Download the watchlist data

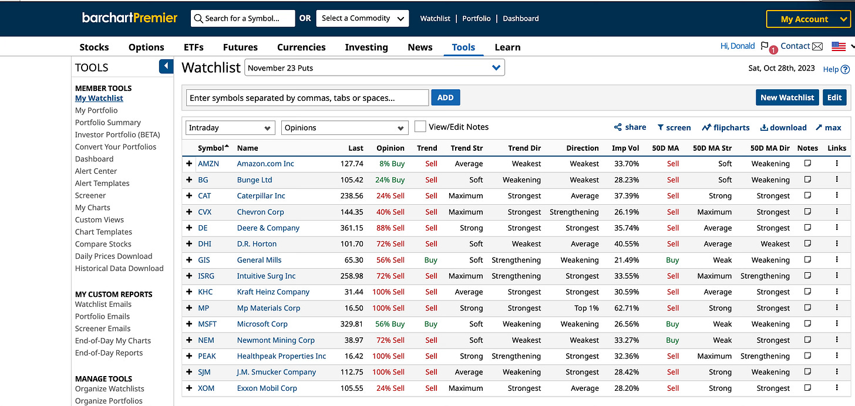783,127
